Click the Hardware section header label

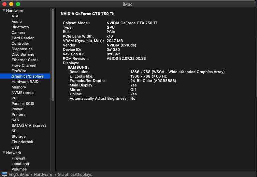point(15,11)
